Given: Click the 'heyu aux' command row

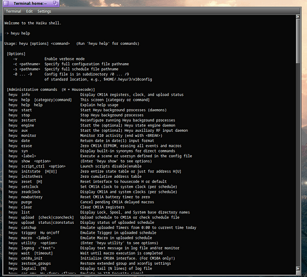Looking at the screenshot, I should click(98, 130).
